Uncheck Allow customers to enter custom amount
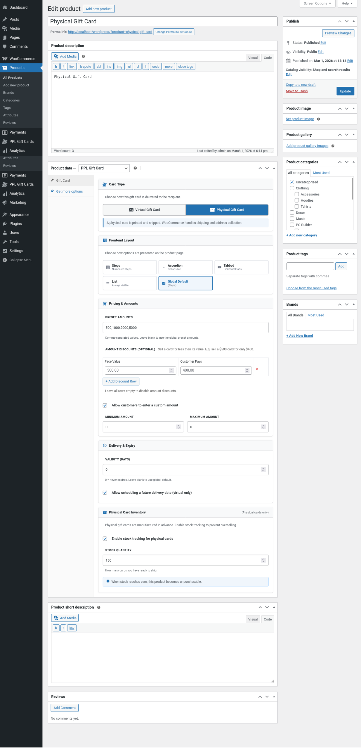Image resolution: width=361 pixels, height=748 pixels. tap(105, 405)
